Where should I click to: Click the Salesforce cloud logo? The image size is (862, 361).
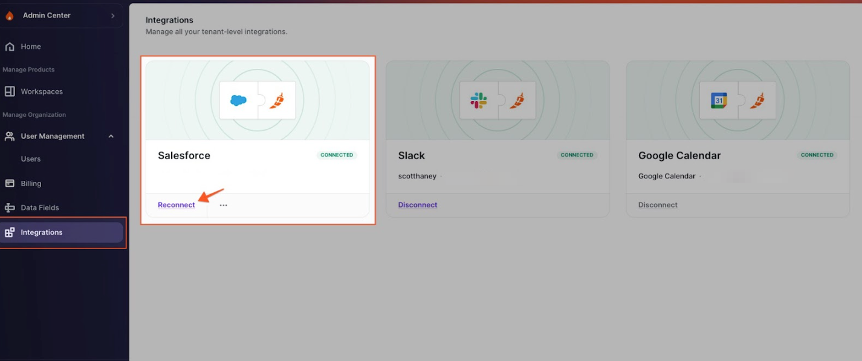(x=239, y=100)
